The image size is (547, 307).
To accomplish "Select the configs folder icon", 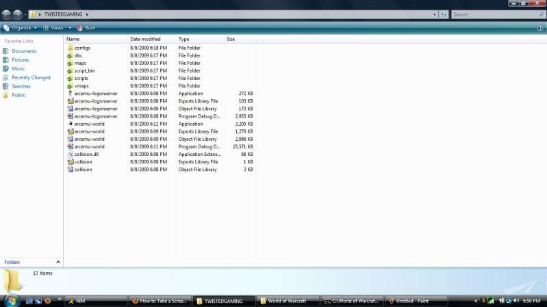I will pyautogui.click(x=70, y=48).
